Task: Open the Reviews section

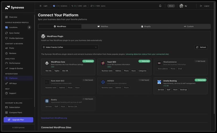Action: click(x=13, y=53)
